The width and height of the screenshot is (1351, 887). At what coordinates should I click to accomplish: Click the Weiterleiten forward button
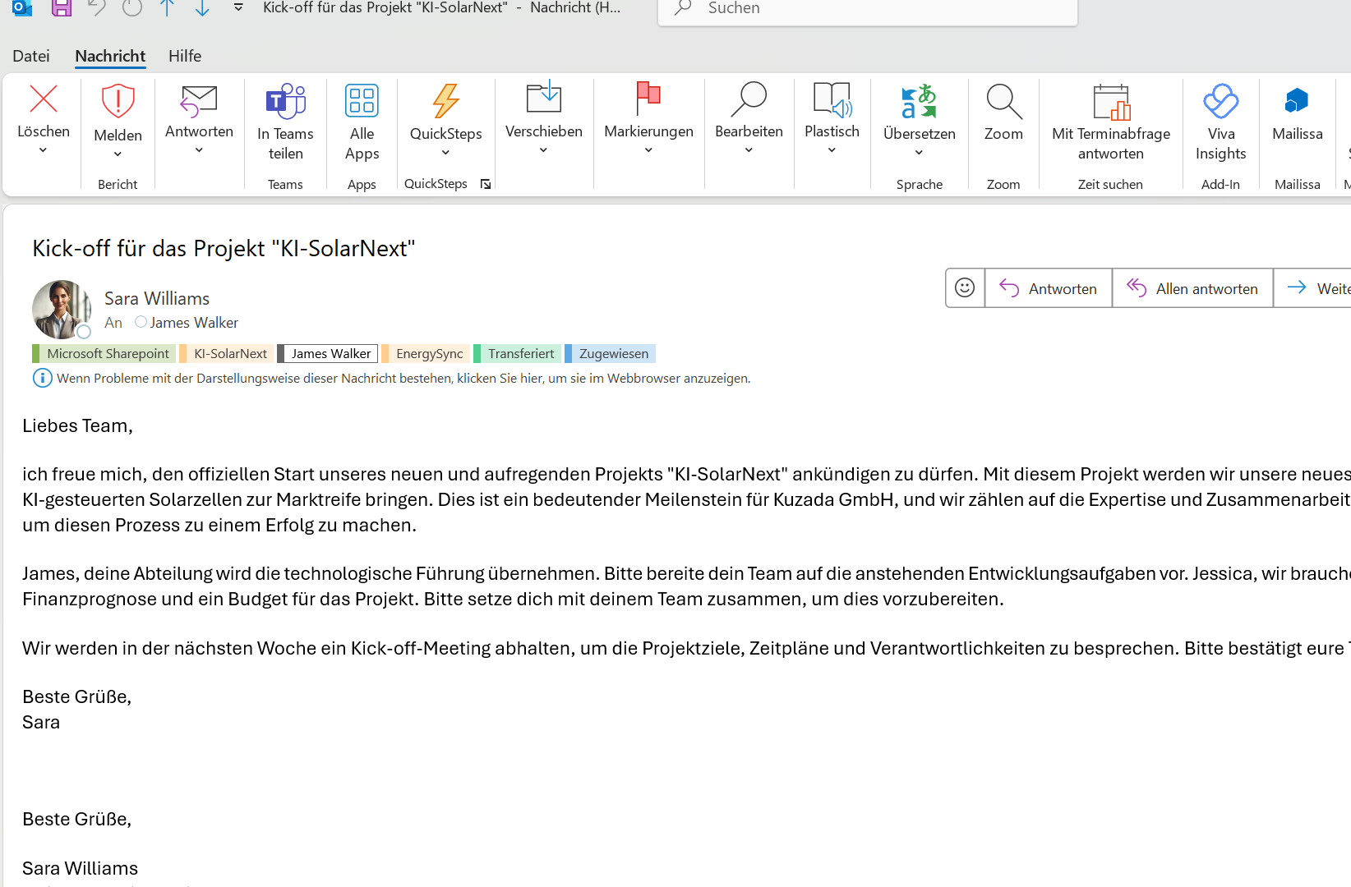pos(1312,288)
